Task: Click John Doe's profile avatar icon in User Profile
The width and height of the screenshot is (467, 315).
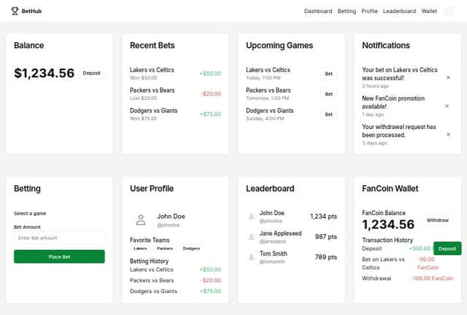Action: (x=141, y=220)
